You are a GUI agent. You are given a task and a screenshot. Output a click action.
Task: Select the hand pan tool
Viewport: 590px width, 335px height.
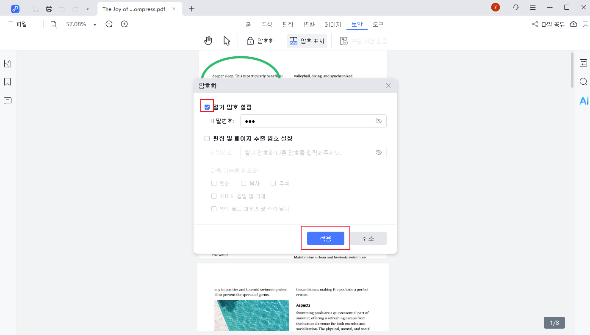click(x=208, y=41)
